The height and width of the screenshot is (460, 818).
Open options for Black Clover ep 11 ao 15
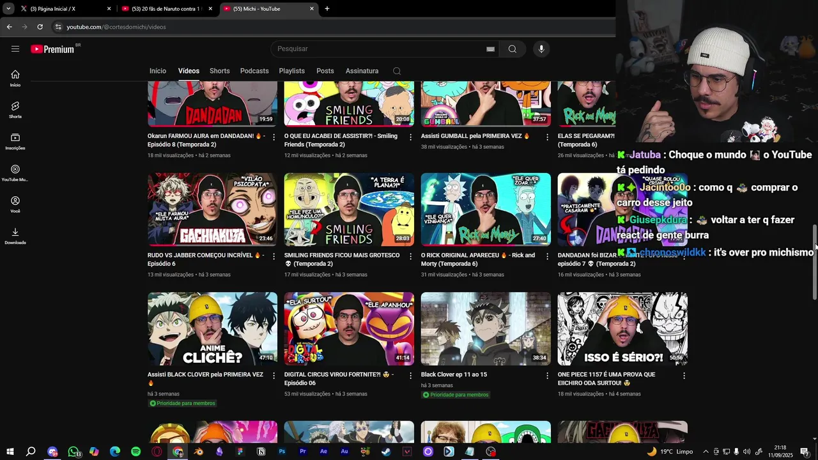(547, 376)
